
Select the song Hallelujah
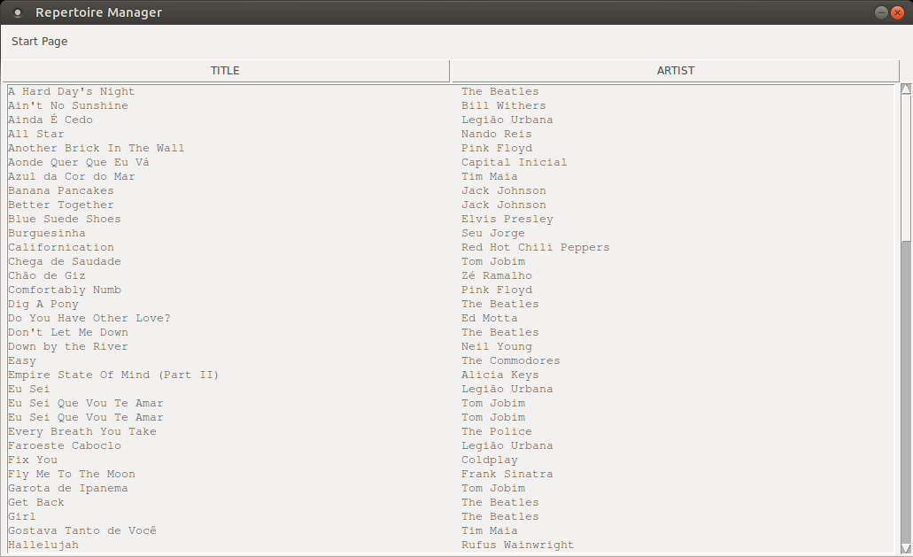(43, 545)
